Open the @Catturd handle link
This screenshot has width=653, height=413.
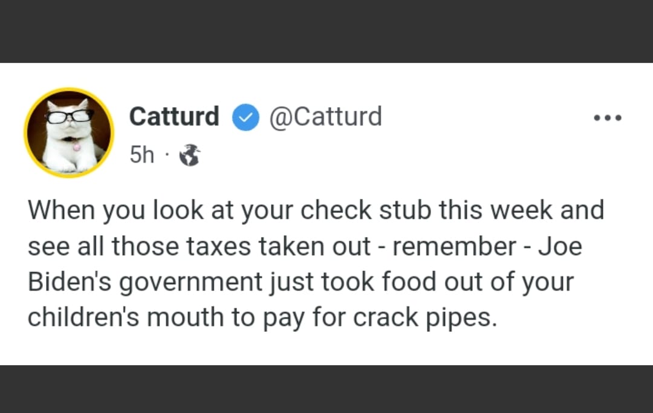(325, 117)
